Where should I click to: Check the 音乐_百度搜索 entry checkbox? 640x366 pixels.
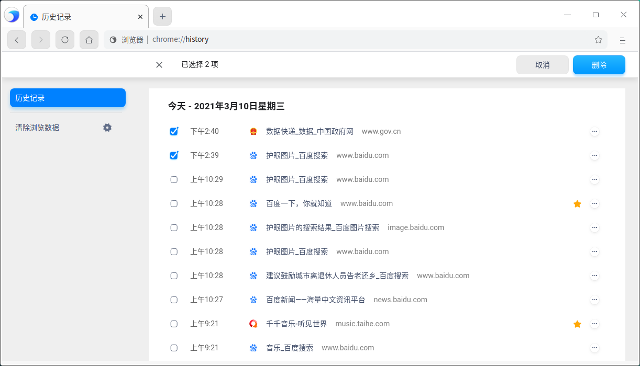tap(174, 348)
